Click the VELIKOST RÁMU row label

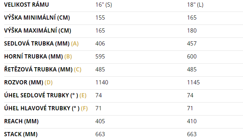26,5
